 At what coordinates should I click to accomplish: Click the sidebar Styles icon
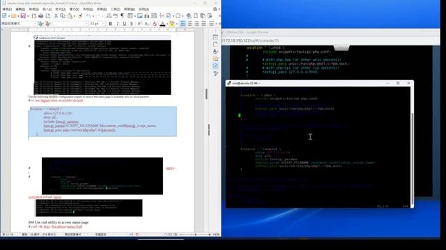pyautogui.click(x=215, y=51)
